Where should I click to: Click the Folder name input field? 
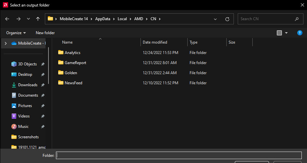[x=179, y=156]
